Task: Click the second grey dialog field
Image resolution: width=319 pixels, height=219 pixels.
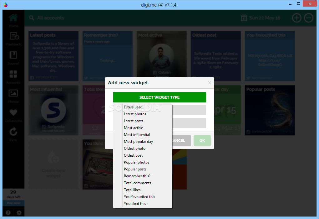Action: pyautogui.click(x=189, y=123)
